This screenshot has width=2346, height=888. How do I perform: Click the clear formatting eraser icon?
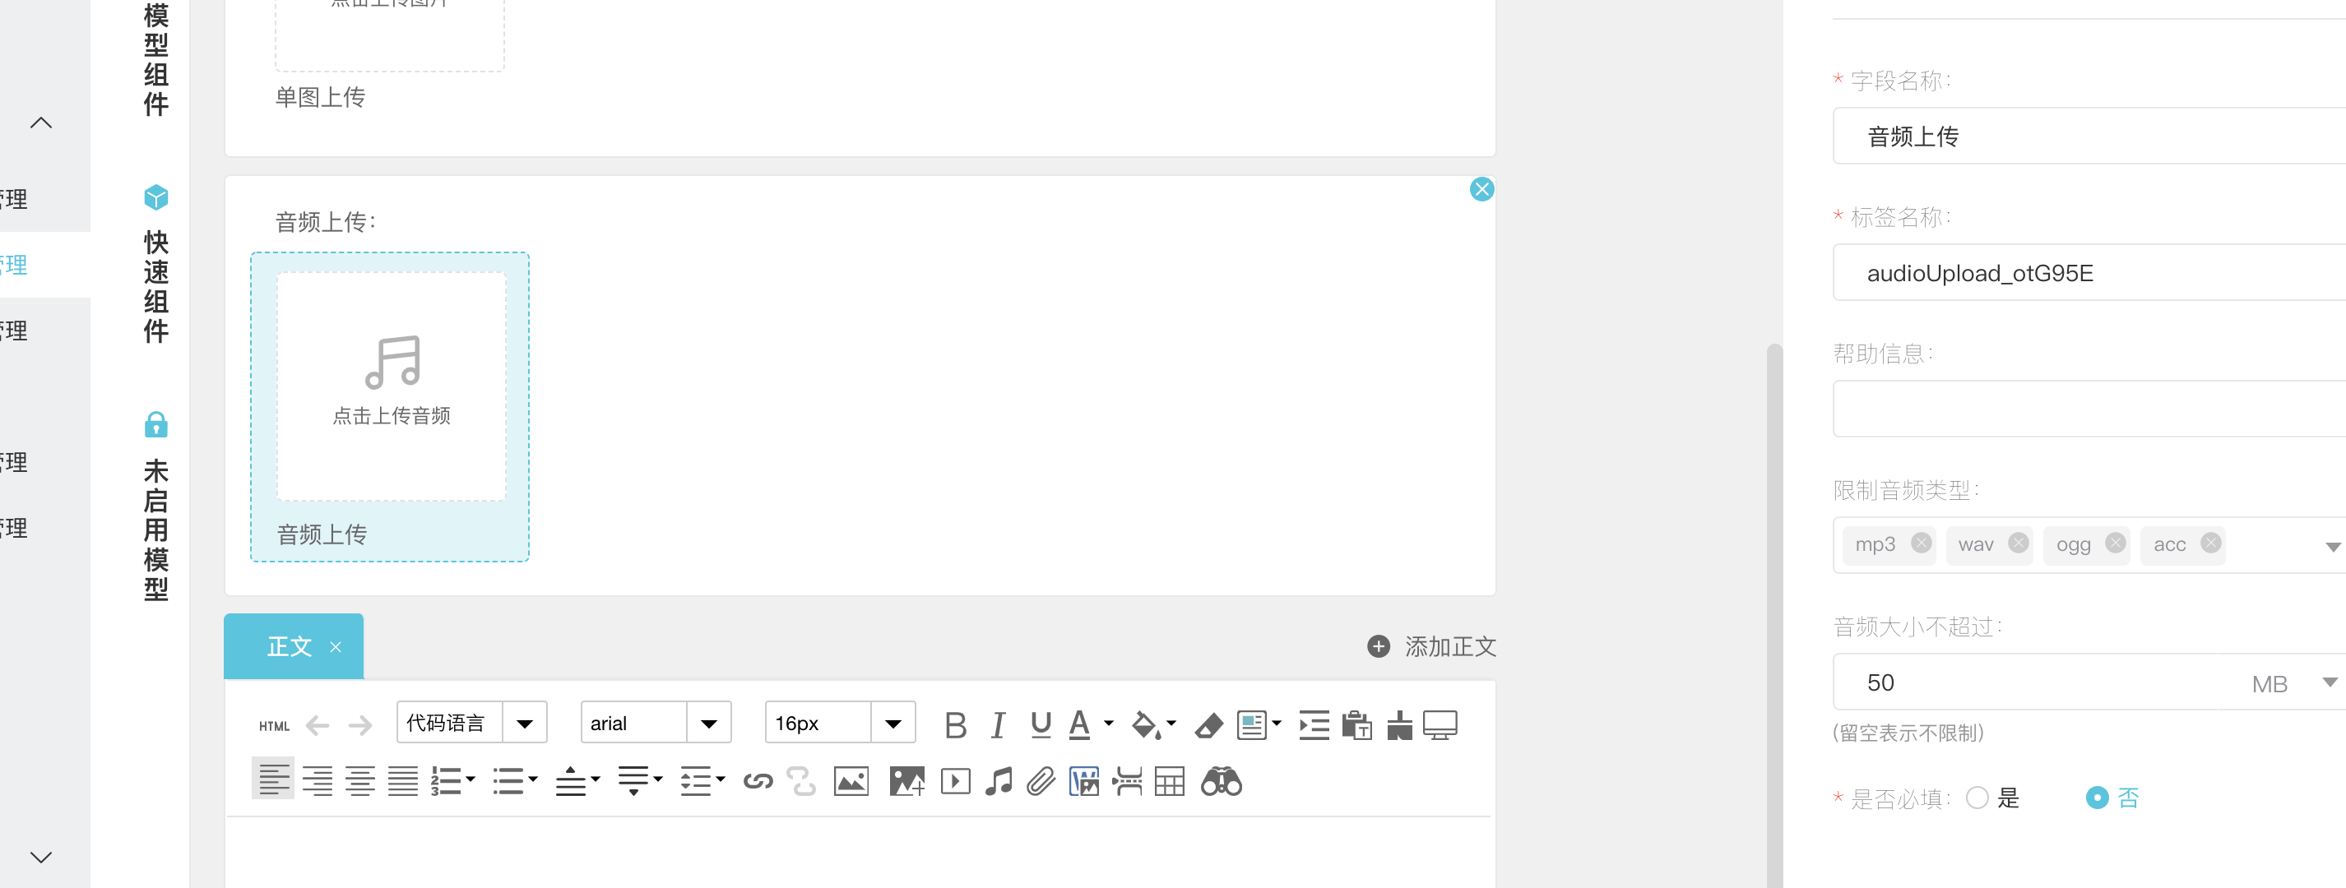point(1208,725)
